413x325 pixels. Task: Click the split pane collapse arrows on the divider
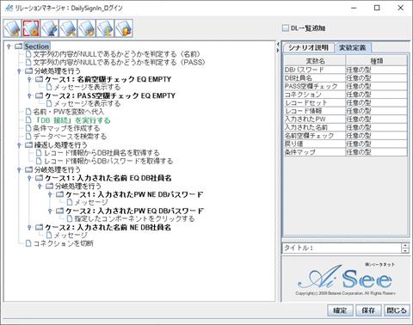coord(278,46)
